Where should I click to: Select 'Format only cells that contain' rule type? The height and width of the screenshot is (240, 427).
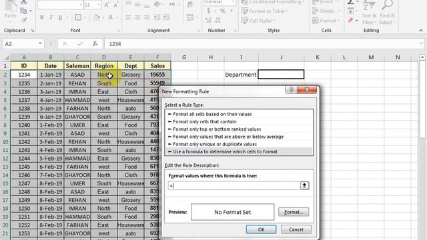click(205, 121)
